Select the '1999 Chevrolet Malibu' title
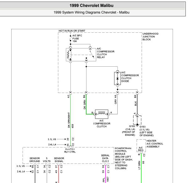This screenshot has width=188, height=183. click(x=91, y=5)
